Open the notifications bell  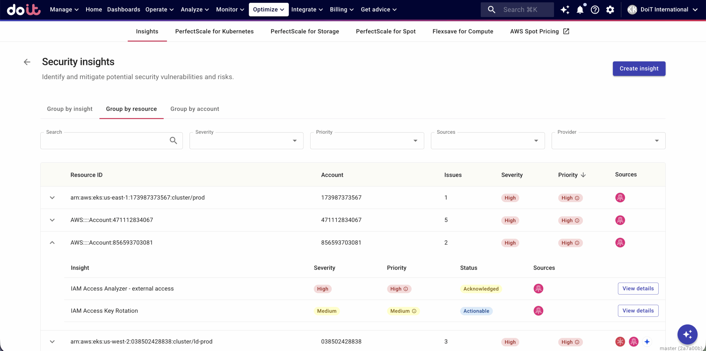tap(580, 10)
